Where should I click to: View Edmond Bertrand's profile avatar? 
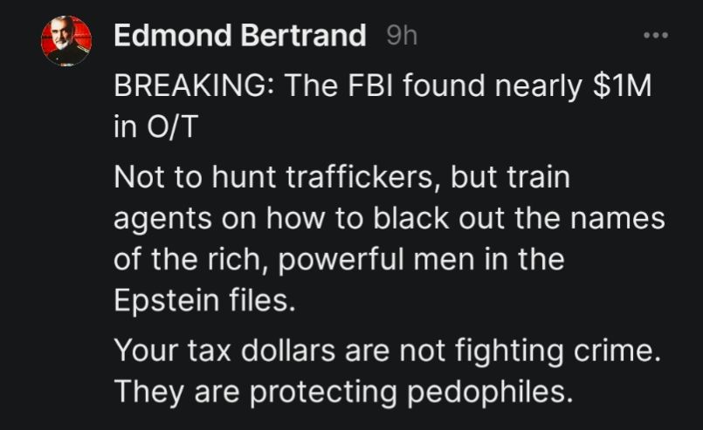66,41
